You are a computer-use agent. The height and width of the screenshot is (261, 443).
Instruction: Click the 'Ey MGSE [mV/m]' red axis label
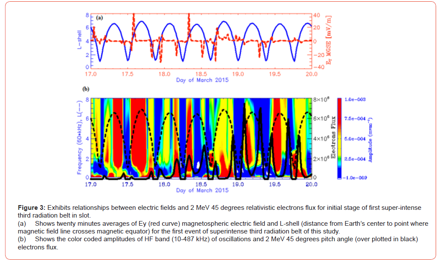[328, 40]
